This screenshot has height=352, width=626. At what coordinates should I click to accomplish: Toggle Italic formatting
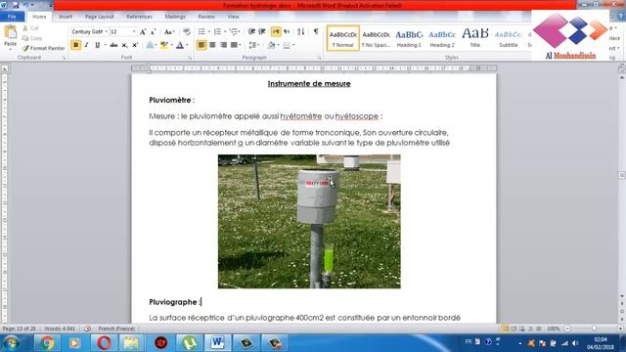click(x=86, y=45)
